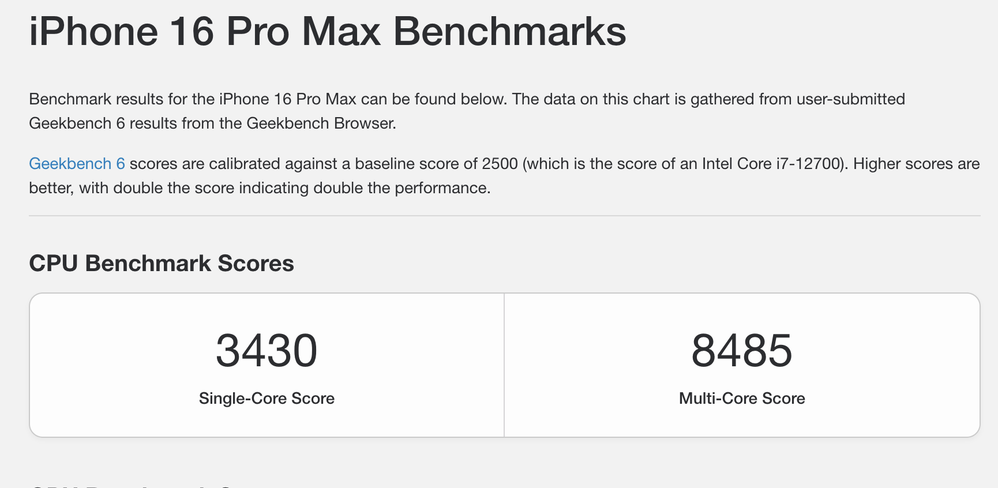Viewport: 998px width, 488px height.
Task: Click the phrase 'Benchmark results for'
Action: click(x=108, y=99)
